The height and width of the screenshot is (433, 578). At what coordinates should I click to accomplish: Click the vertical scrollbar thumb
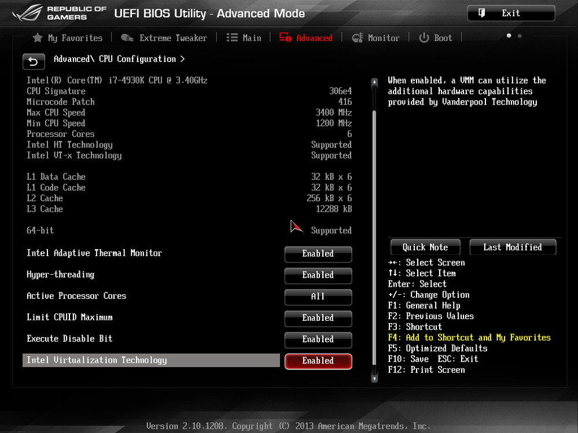pos(374,238)
